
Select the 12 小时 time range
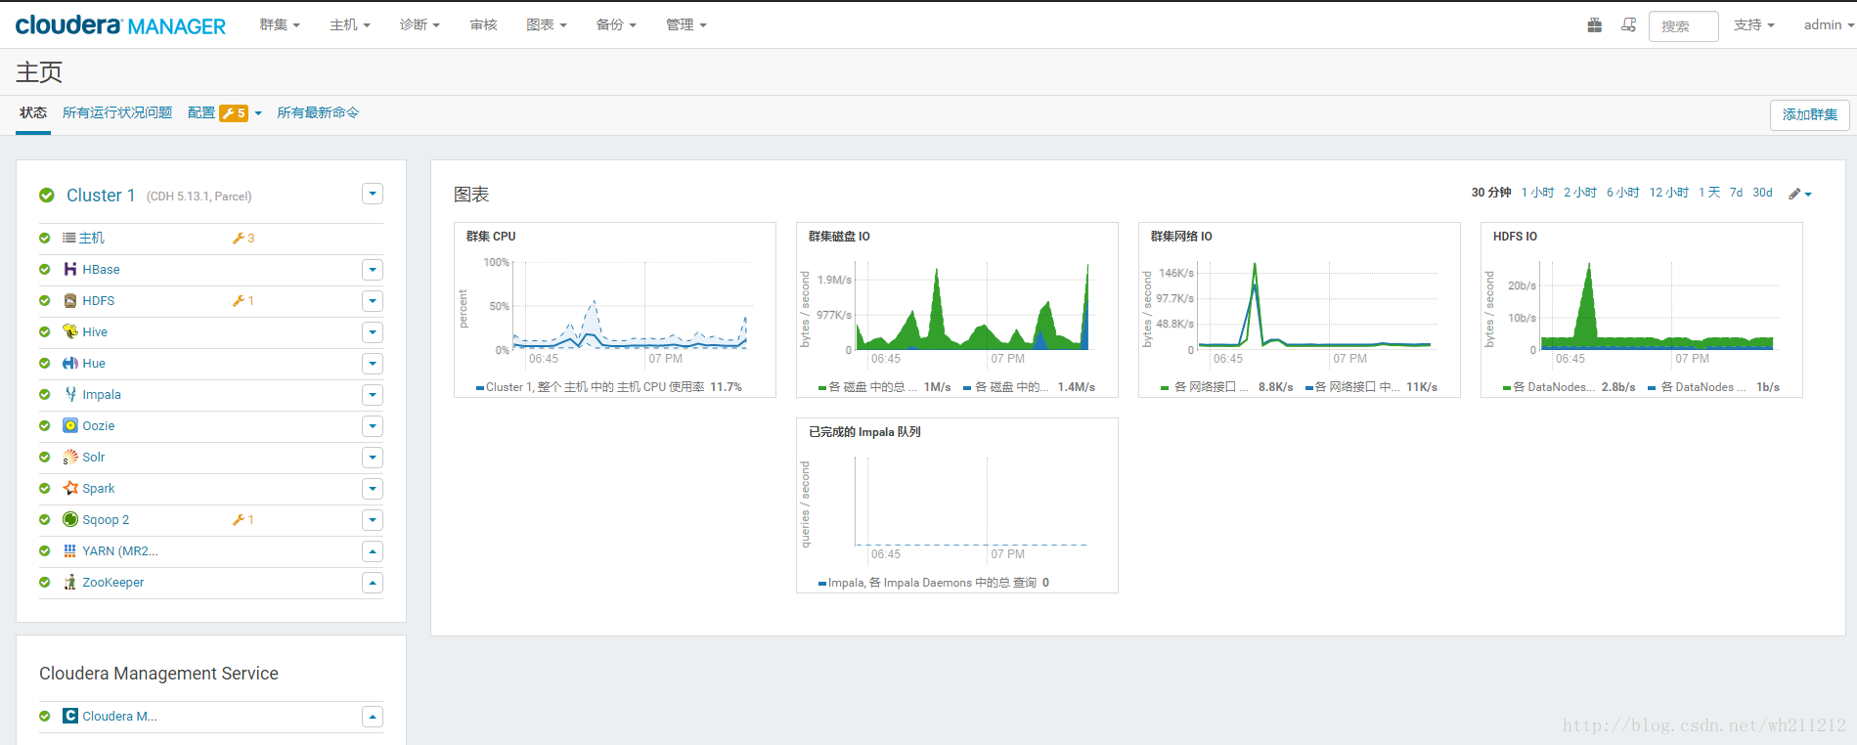(x=1669, y=193)
